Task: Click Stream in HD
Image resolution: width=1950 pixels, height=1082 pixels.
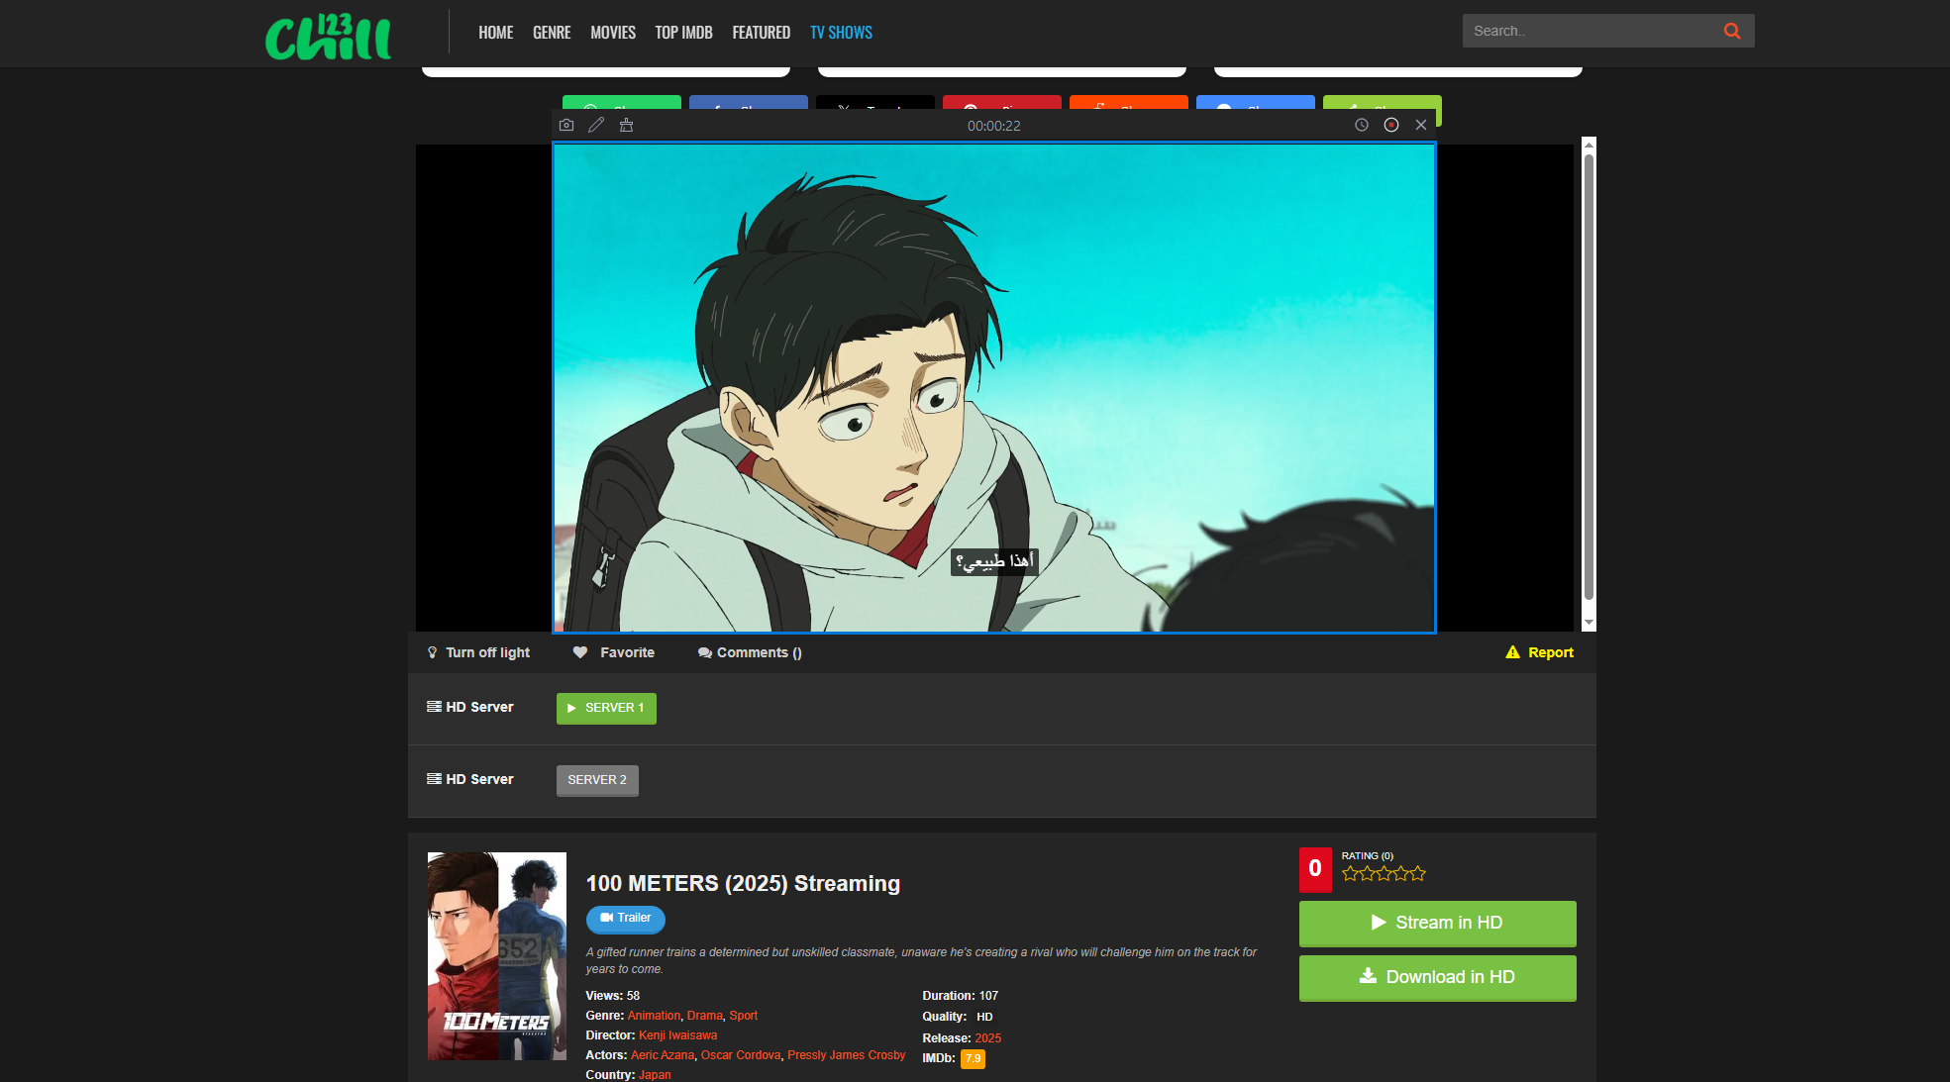Action: (x=1437, y=923)
